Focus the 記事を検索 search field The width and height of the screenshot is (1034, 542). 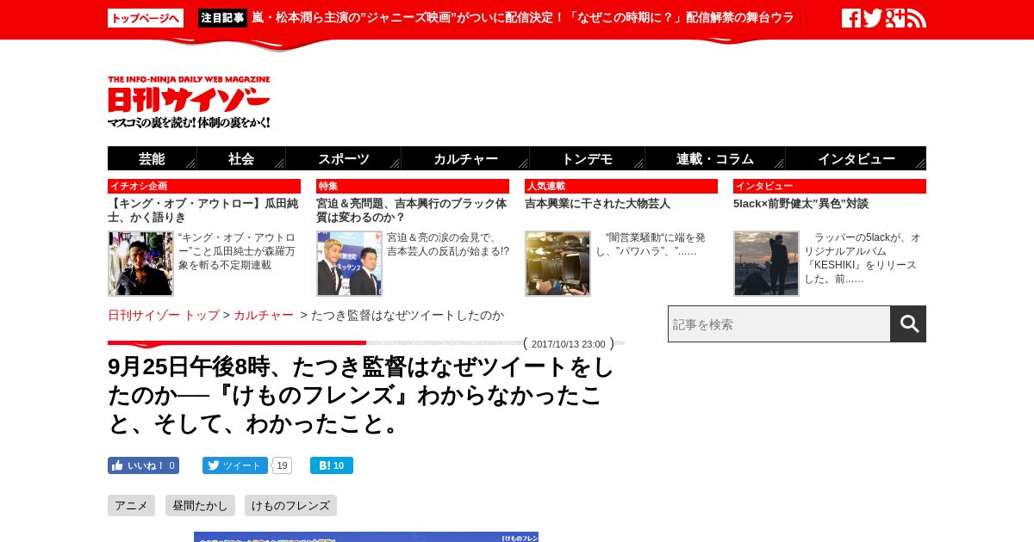click(779, 323)
